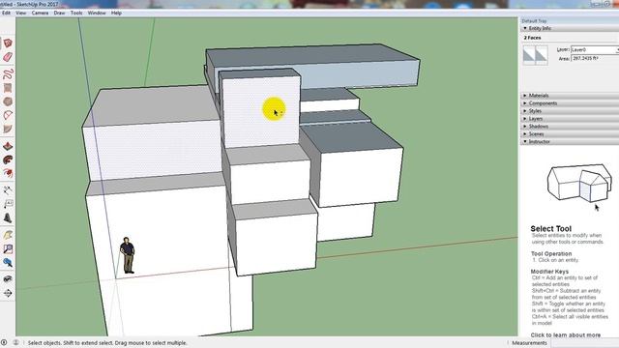
Task: Open the Layer dropdown in Entity Info
Action: coord(595,49)
